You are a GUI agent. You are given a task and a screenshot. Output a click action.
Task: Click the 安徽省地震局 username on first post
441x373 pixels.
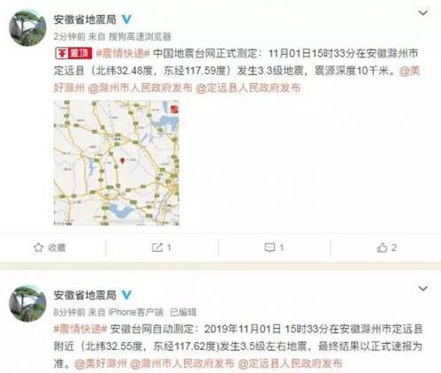pyautogui.click(x=85, y=19)
